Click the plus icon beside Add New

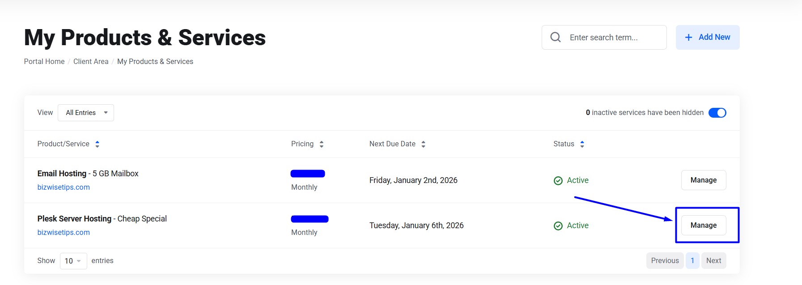(689, 38)
